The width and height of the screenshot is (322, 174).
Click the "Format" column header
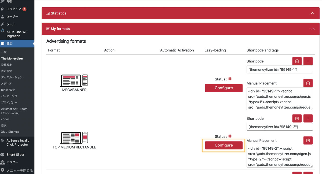[54, 50]
